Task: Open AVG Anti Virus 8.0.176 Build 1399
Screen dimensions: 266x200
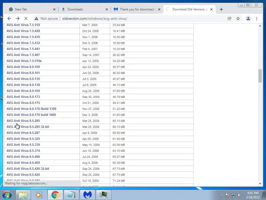Action: click(x=31, y=109)
